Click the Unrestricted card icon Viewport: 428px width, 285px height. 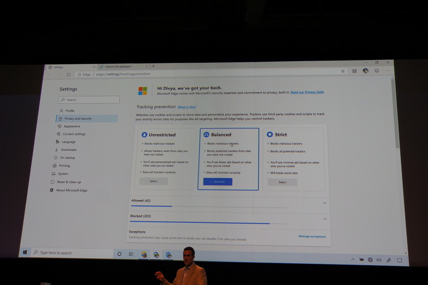(144, 134)
